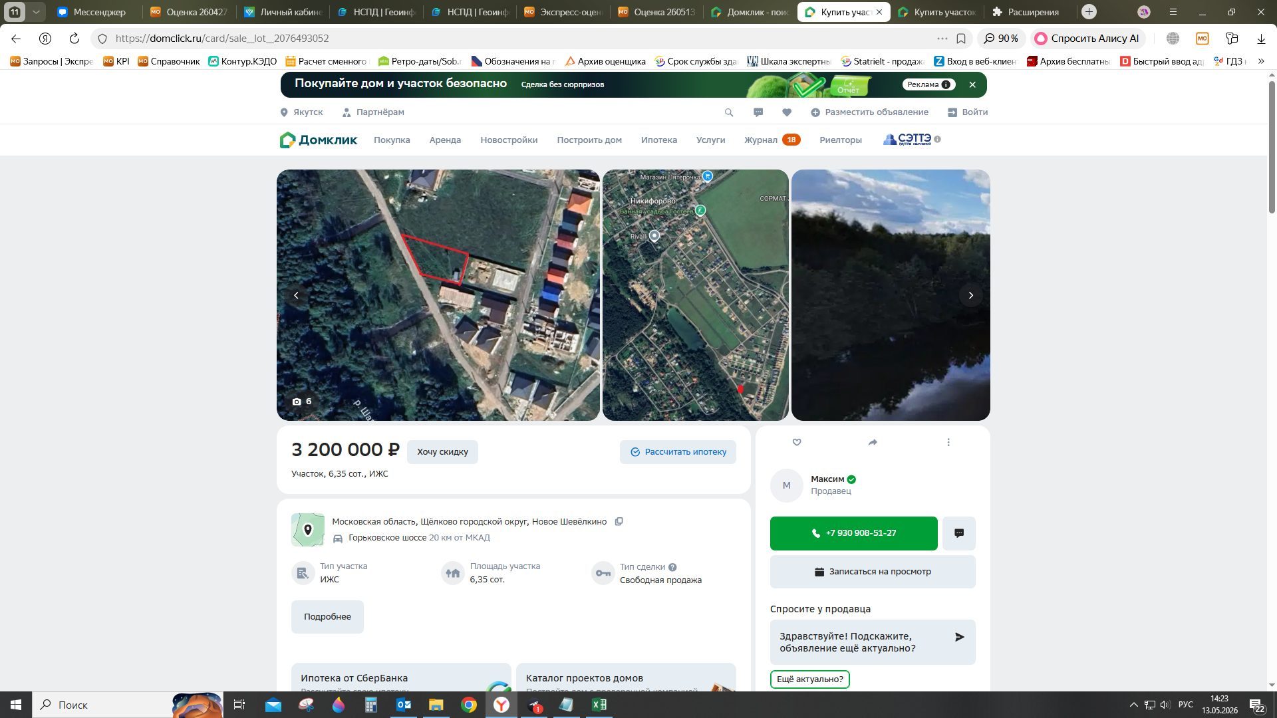The image size is (1277, 718).
Task: Bookmark this page using the bookmark icon
Action: 961,39
